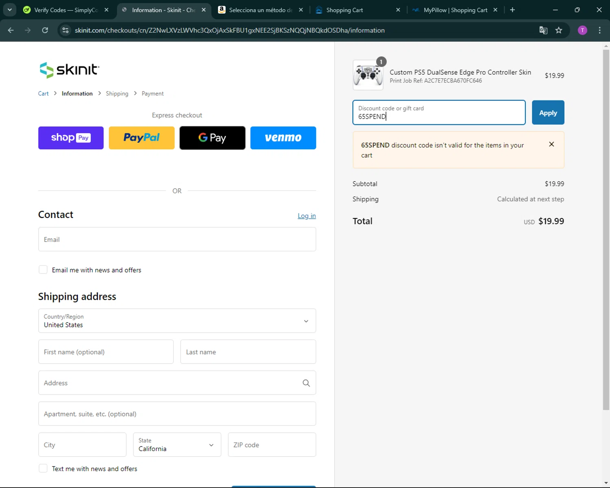The width and height of the screenshot is (610, 488).
Task: Apply the discount code
Action: click(x=548, y=112)
